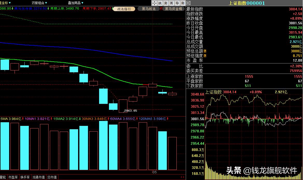303x180 pixels.
Task: Click the 下跌家数 row label
Action: pos(195,86)
